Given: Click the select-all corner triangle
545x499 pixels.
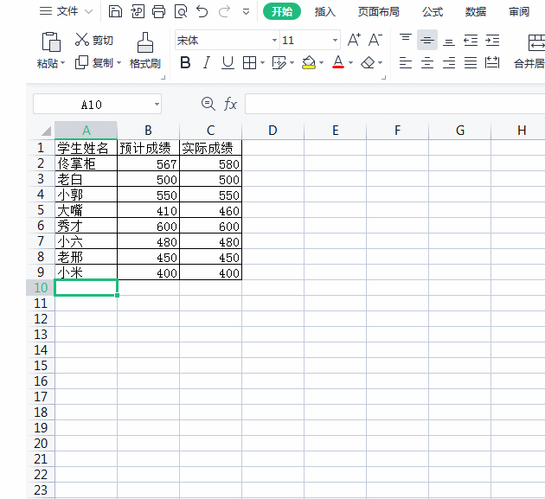Looking at the screenshot, I should 46,131.
